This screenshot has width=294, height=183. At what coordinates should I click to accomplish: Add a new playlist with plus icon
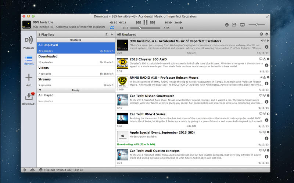tap(112, 34)
